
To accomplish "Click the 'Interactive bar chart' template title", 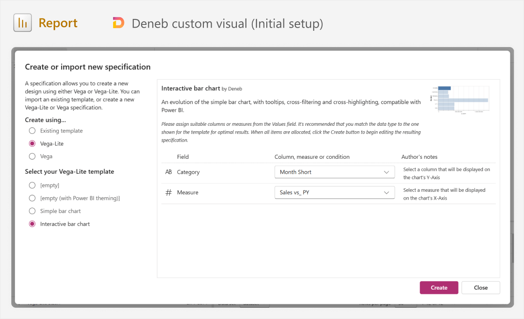I will tap(190, 88).
